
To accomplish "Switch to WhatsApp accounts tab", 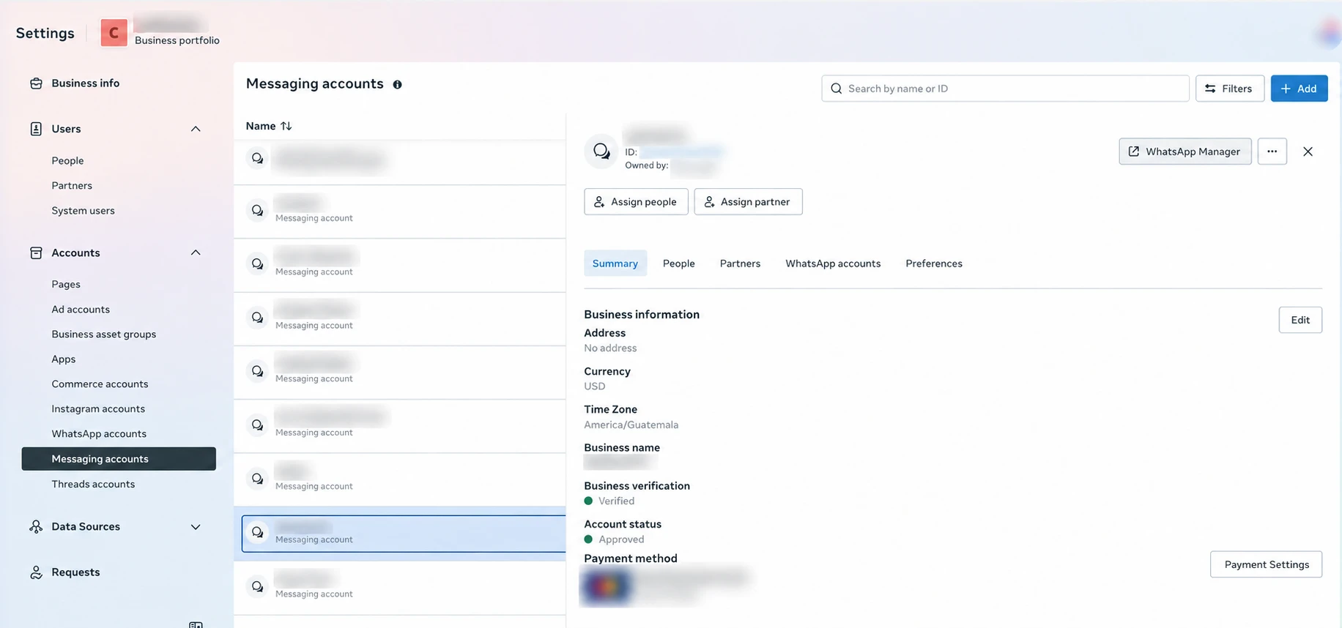I will [x=833, y=263].
